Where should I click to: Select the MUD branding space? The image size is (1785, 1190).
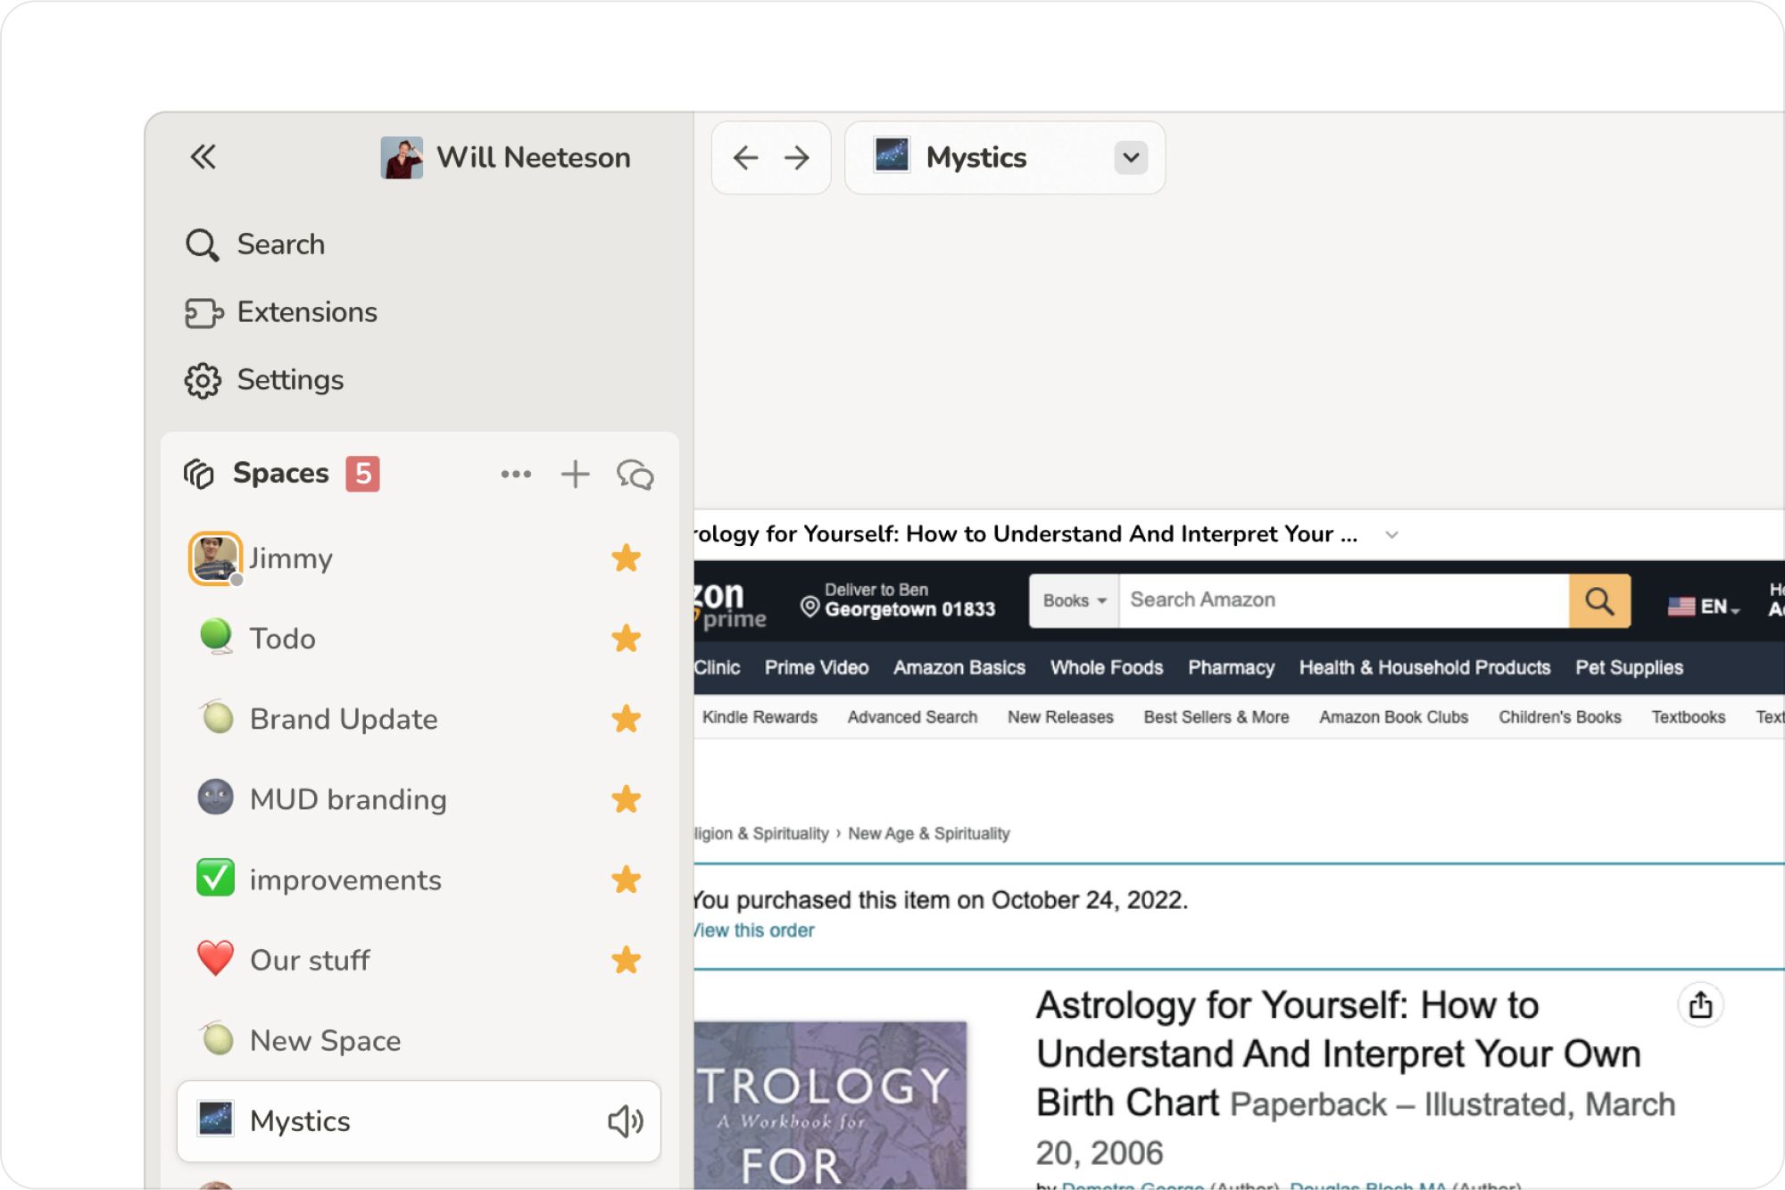[x=419, y=799]
